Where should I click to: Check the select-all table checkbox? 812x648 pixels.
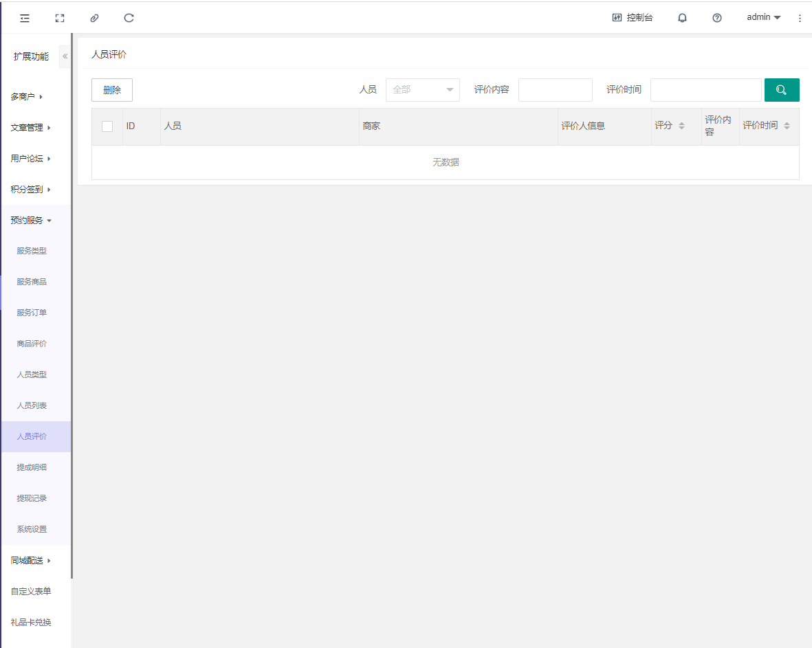point(107,126)
